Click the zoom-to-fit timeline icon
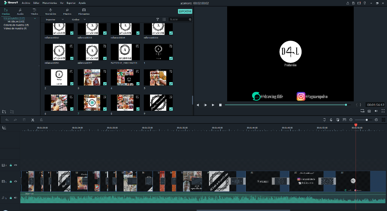The height and width of the screenshot is (211, 387). click(344, 120)
